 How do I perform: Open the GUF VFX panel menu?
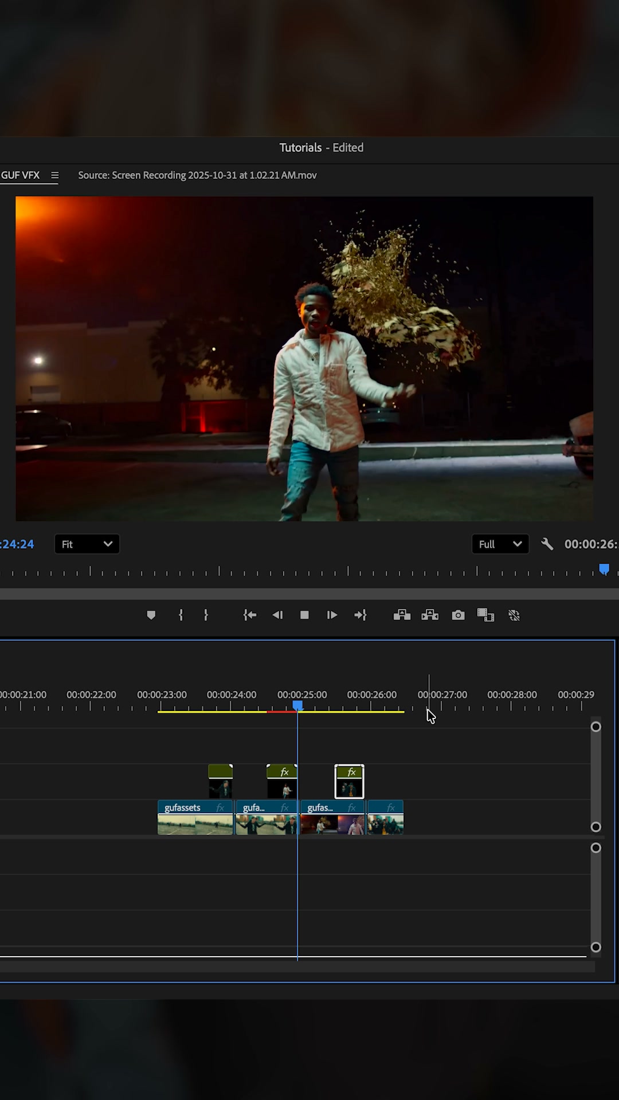(54, 175)
